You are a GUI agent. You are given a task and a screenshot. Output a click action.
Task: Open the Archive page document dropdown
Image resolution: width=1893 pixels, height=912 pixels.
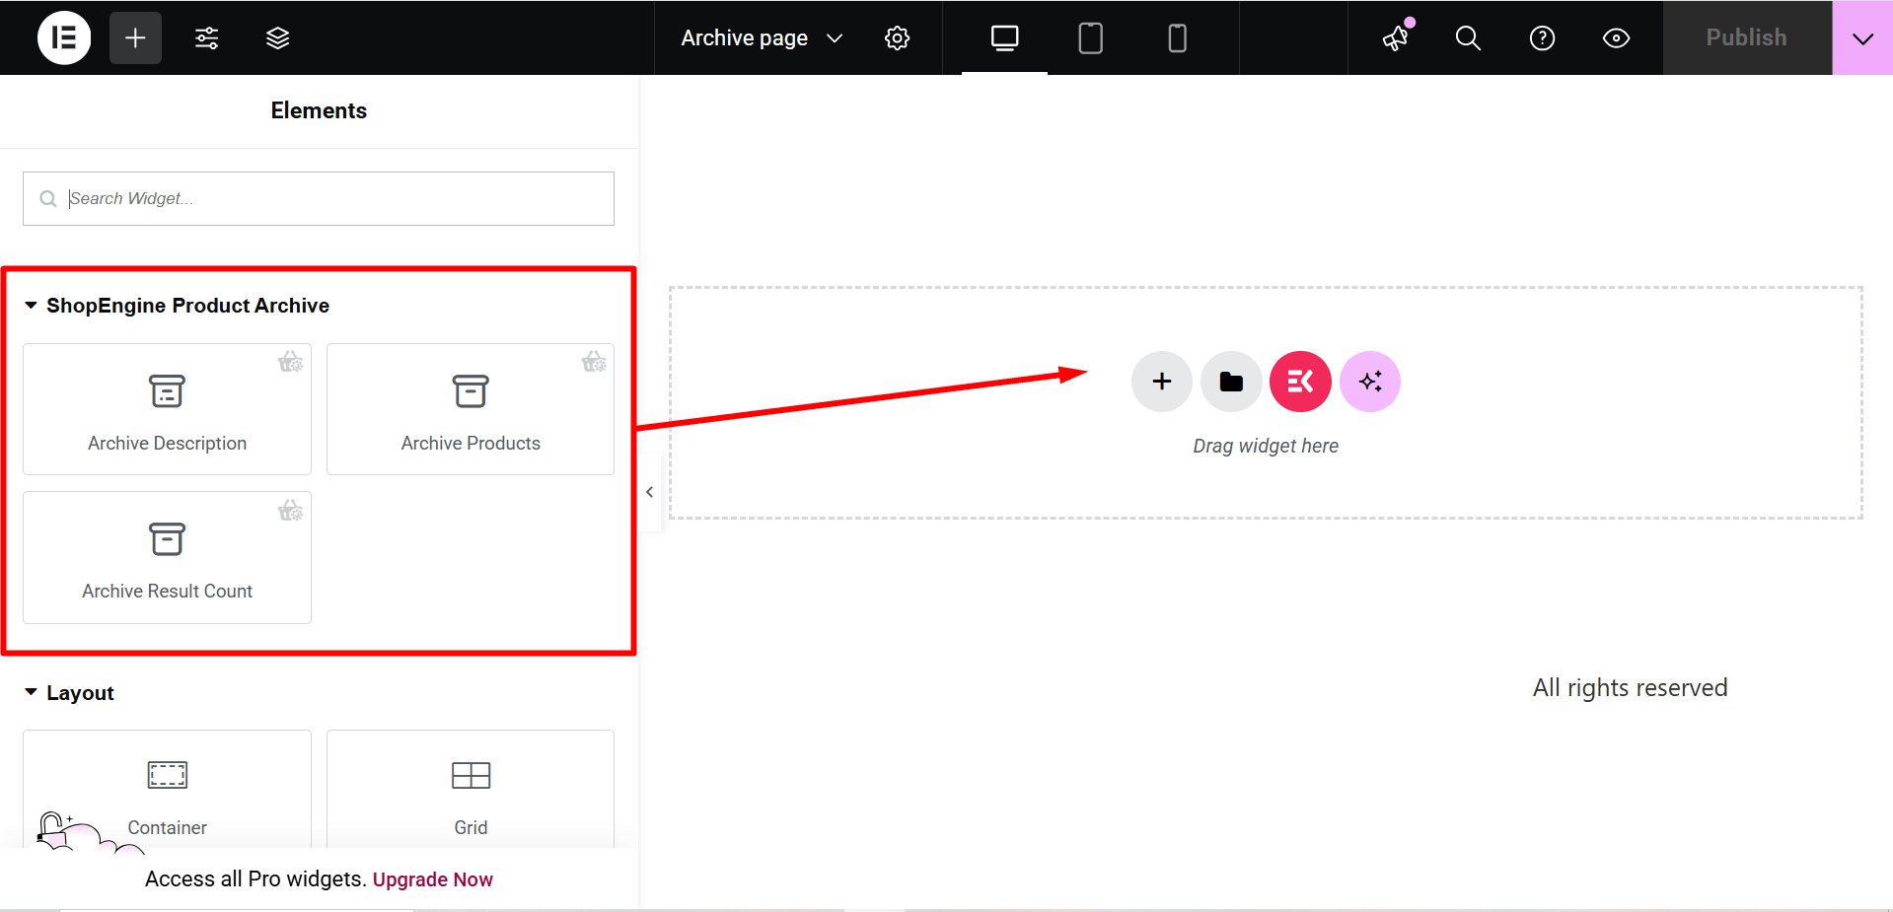click(x=762, y=37)
